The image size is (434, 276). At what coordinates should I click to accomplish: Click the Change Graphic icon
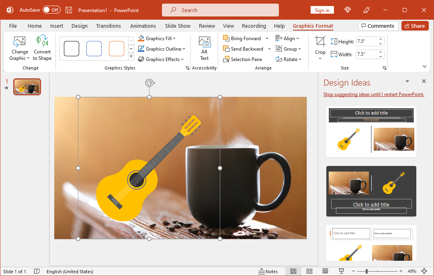pyautogui.click(x=19, y=42)
